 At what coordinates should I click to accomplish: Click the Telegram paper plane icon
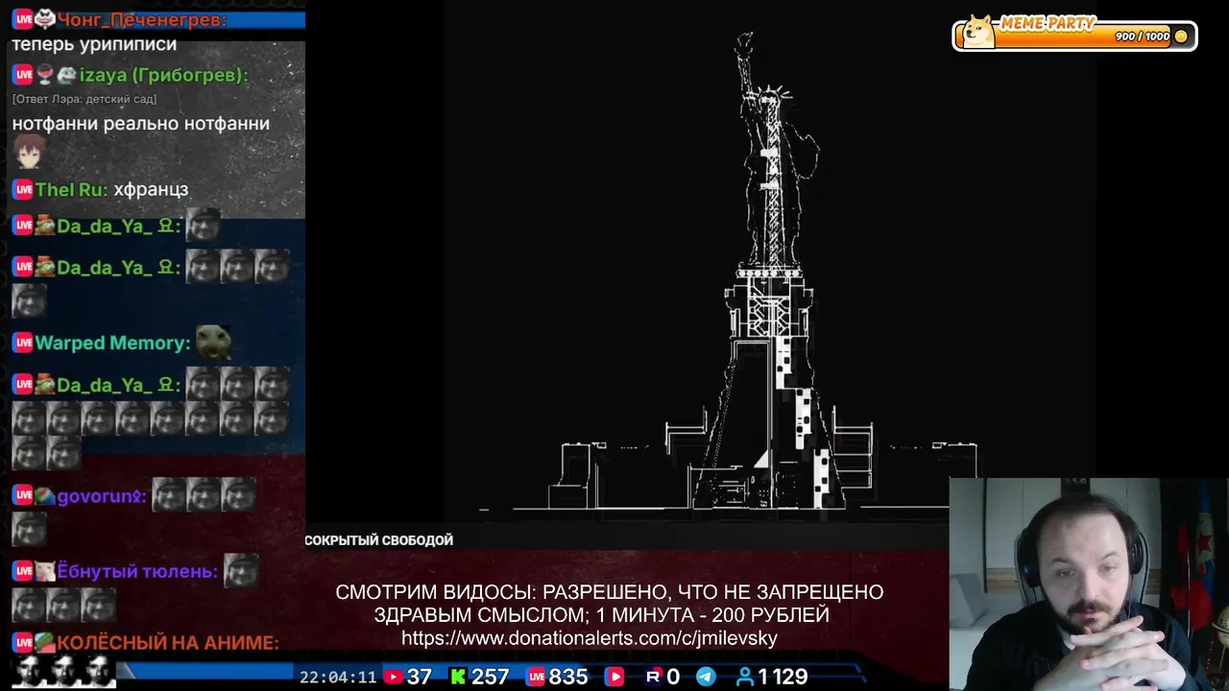click(706, 677)
